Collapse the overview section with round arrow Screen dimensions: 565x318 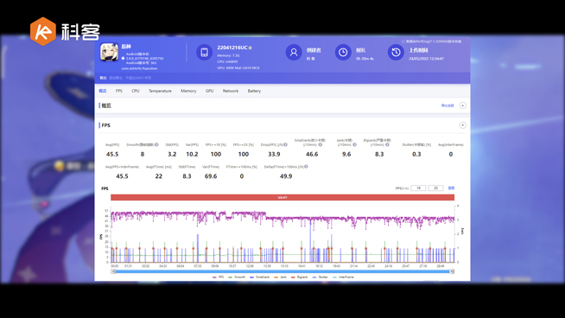463,105
